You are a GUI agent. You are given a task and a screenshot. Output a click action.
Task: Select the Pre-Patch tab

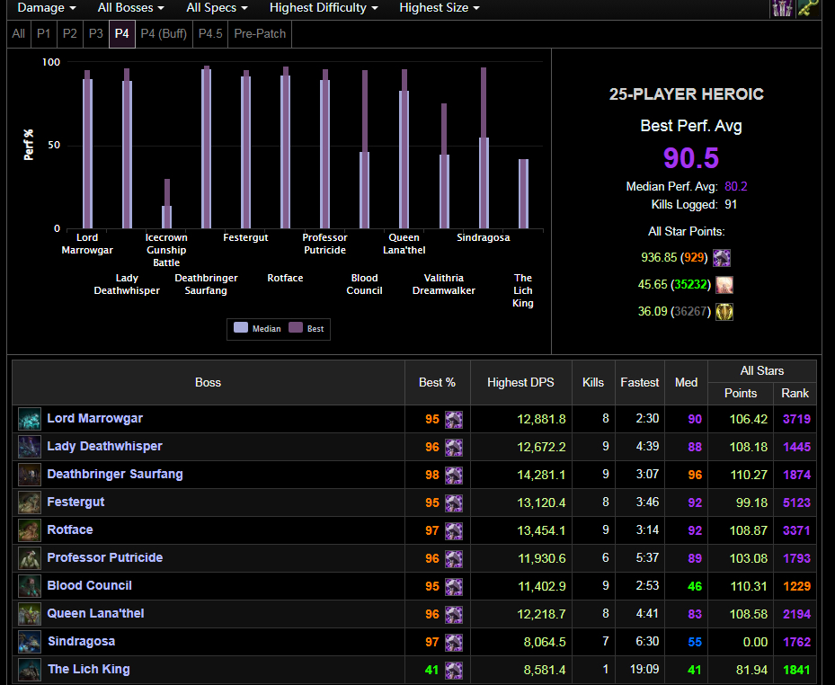click(259, 34)
